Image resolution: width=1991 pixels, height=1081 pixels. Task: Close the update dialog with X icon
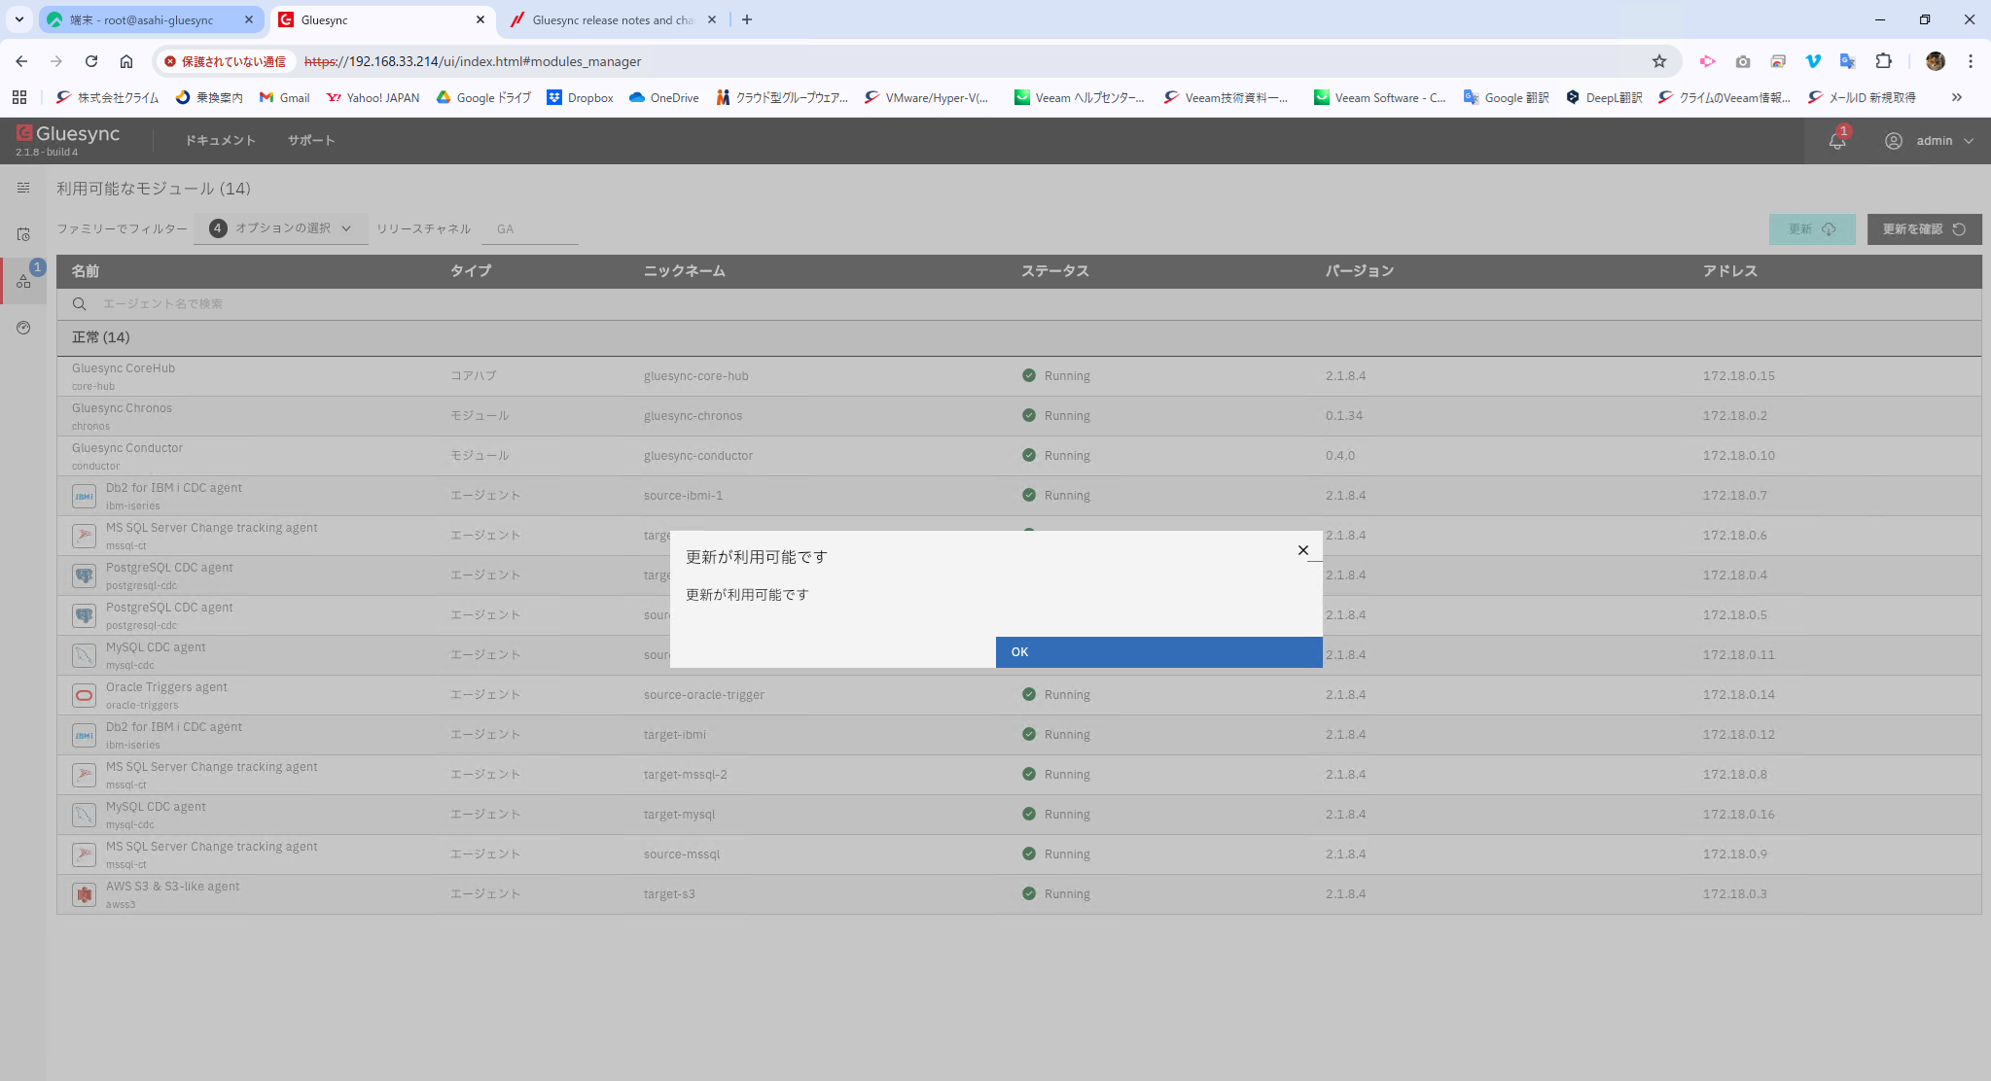pyautogui.click(x=1302, y=550)
